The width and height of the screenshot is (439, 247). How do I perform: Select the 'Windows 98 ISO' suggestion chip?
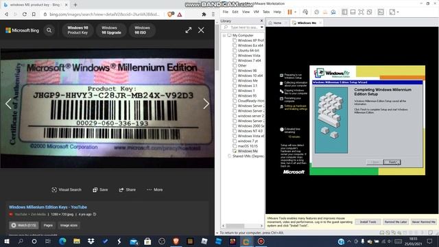[142, 30]
